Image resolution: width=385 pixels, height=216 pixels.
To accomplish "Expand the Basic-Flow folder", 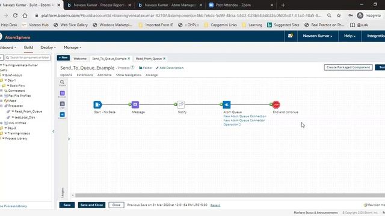I will pos(8,85).
